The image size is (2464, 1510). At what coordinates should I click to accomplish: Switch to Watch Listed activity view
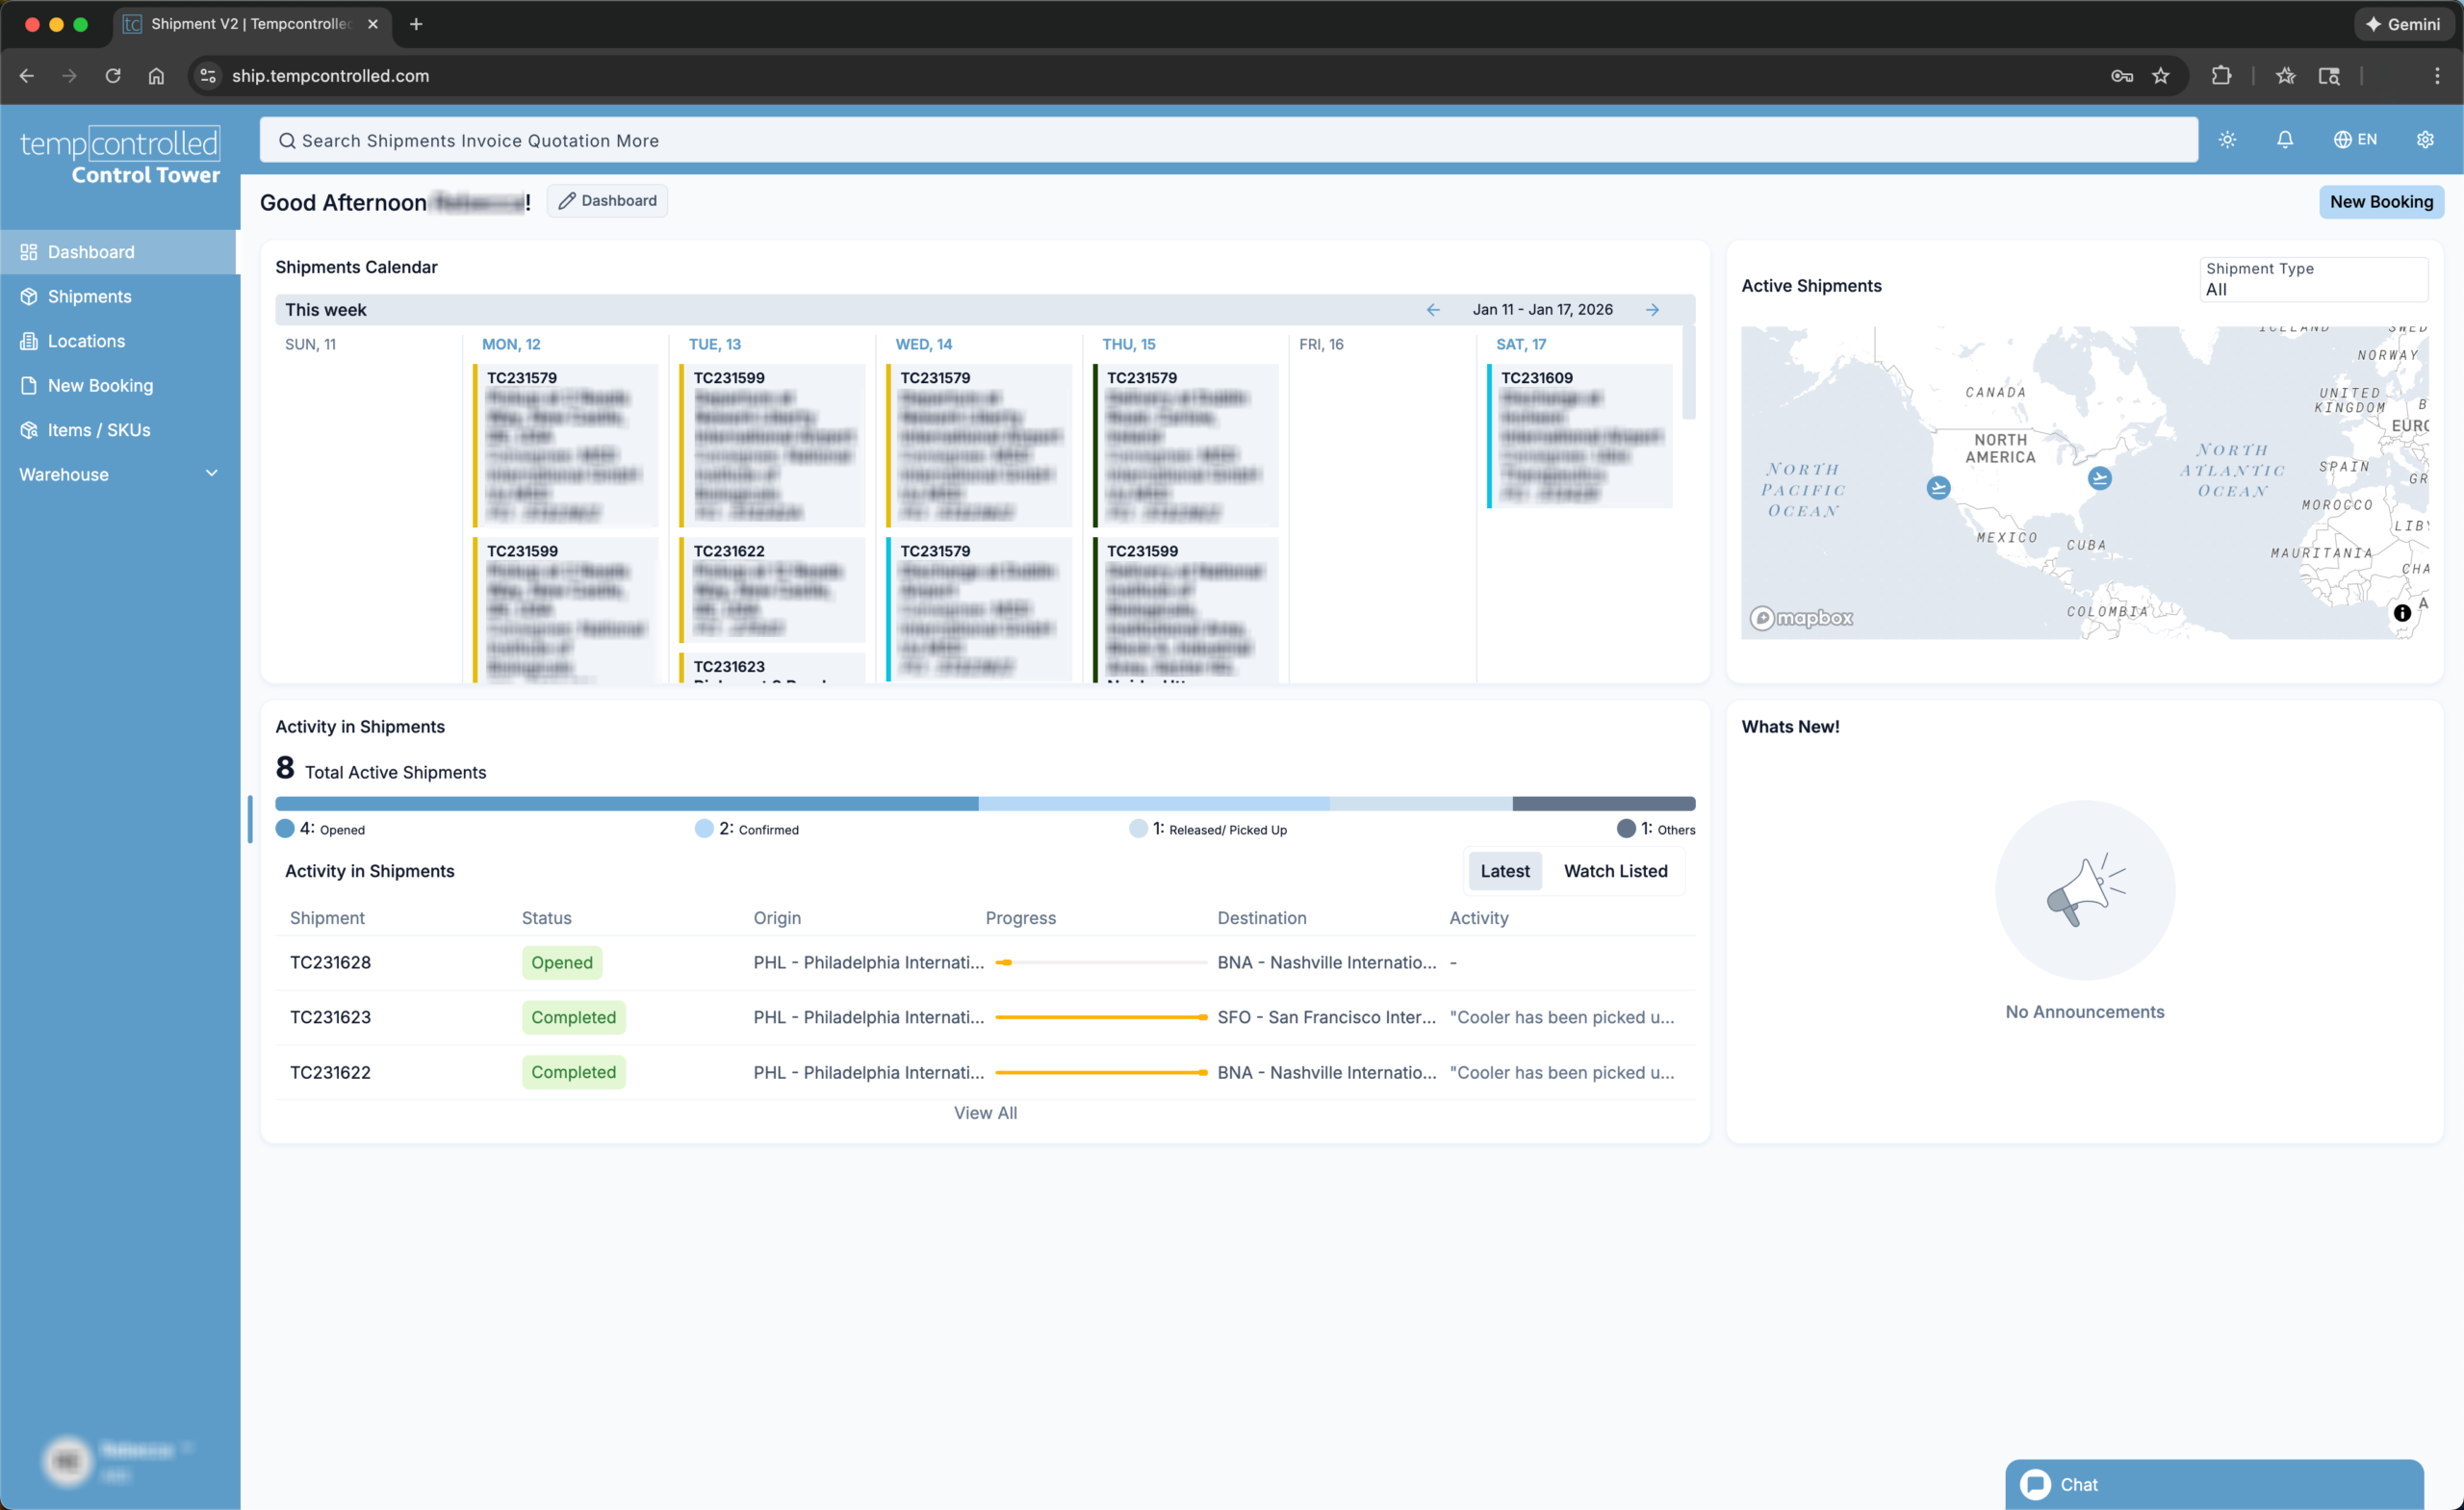pyautogui.click(x=1615, y=871)
